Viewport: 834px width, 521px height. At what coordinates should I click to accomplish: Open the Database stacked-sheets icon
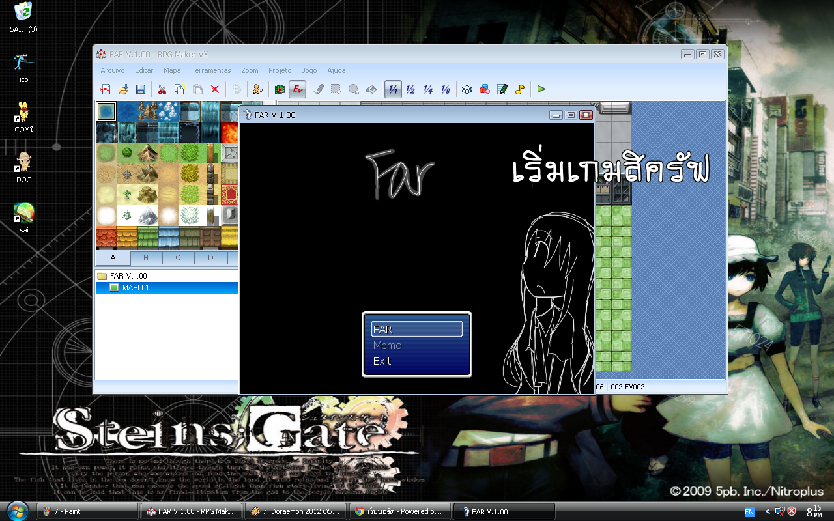tap(467, 89)
